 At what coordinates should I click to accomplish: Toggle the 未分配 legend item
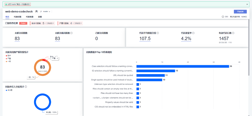click(x=9, y=90)
